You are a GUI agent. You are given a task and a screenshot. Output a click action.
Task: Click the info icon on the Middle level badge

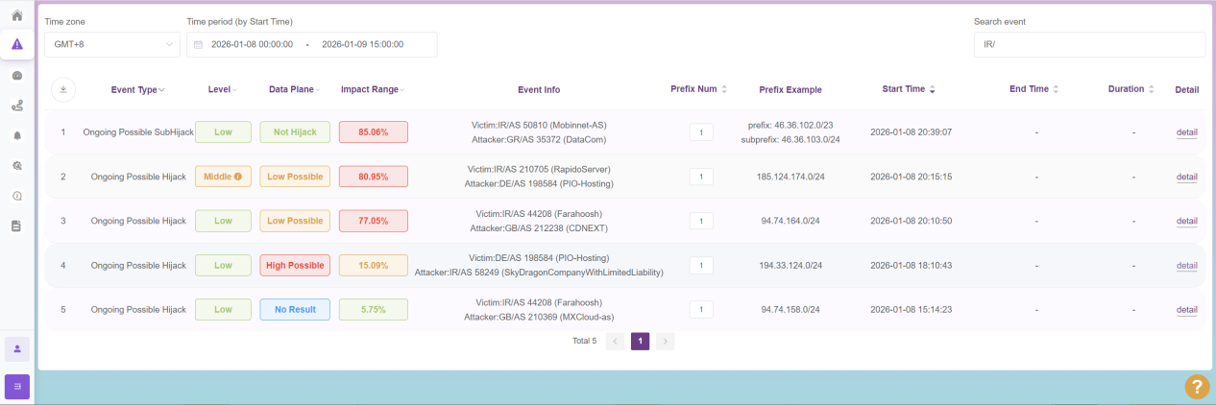(237, 177)
